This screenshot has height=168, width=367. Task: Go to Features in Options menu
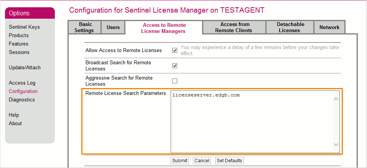[18, 44]
